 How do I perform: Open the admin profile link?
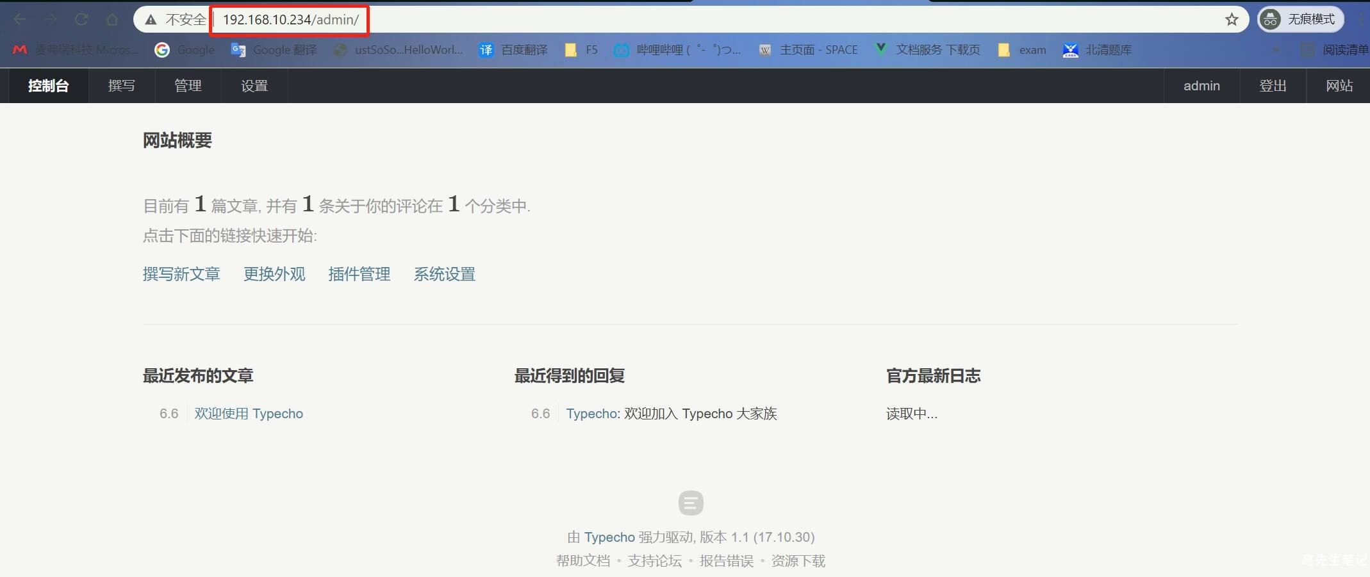pos(1201,86)
